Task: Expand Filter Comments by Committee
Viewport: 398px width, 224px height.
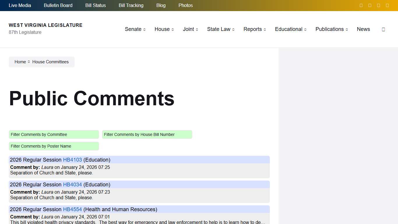Action: pos(54,134)
